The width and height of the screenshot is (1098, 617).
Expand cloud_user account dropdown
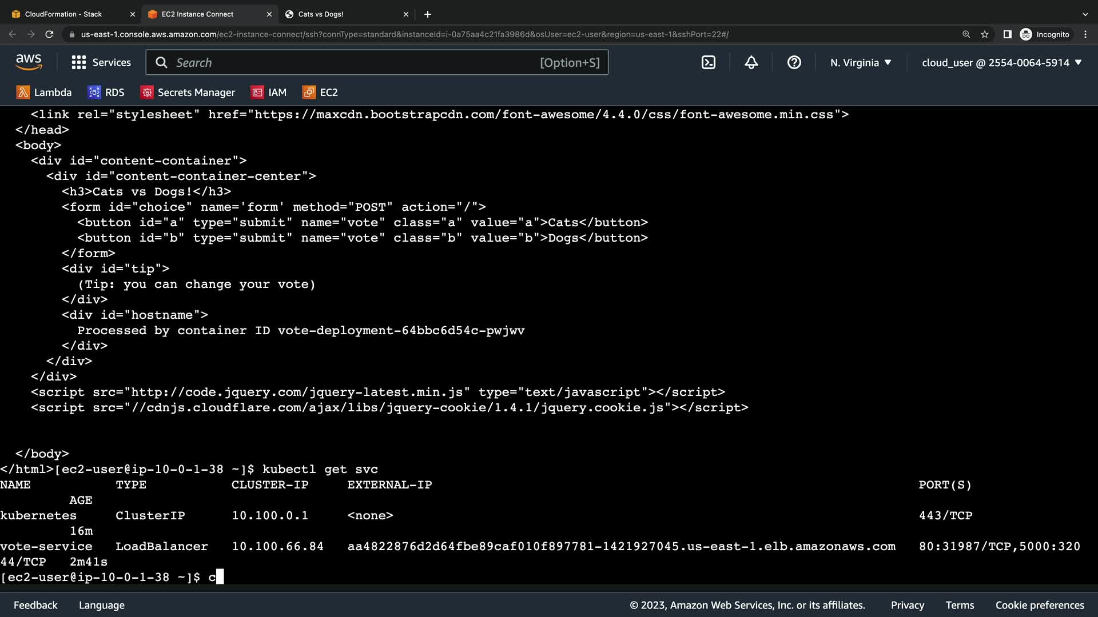click(x=1001, y=63)
